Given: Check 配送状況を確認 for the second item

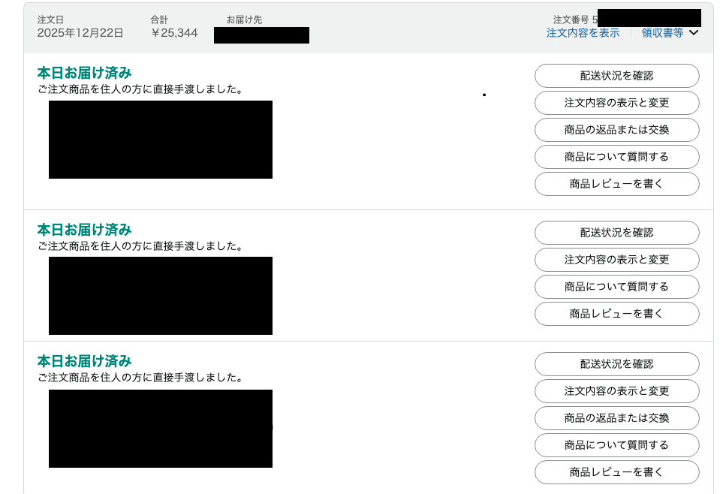Looking at the screenshot, I should coord(616,233).
